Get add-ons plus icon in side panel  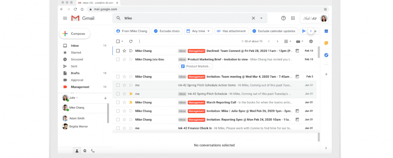click(326, 74)
